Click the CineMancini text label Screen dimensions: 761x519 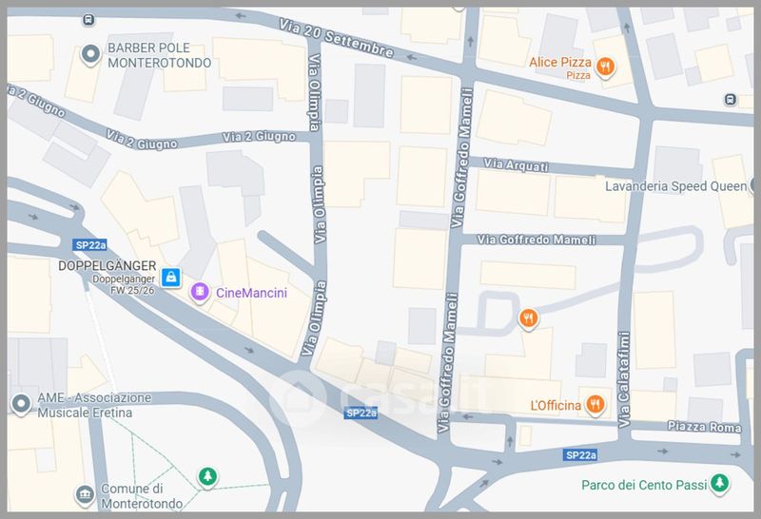[x=251, y=293]
